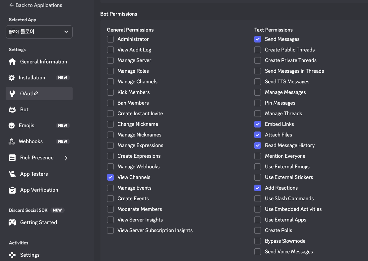Image resolution: width=368 pixels, height=261 pixels.
Task: Tick the Manage Roles checkbox
Action: point(110,71)
